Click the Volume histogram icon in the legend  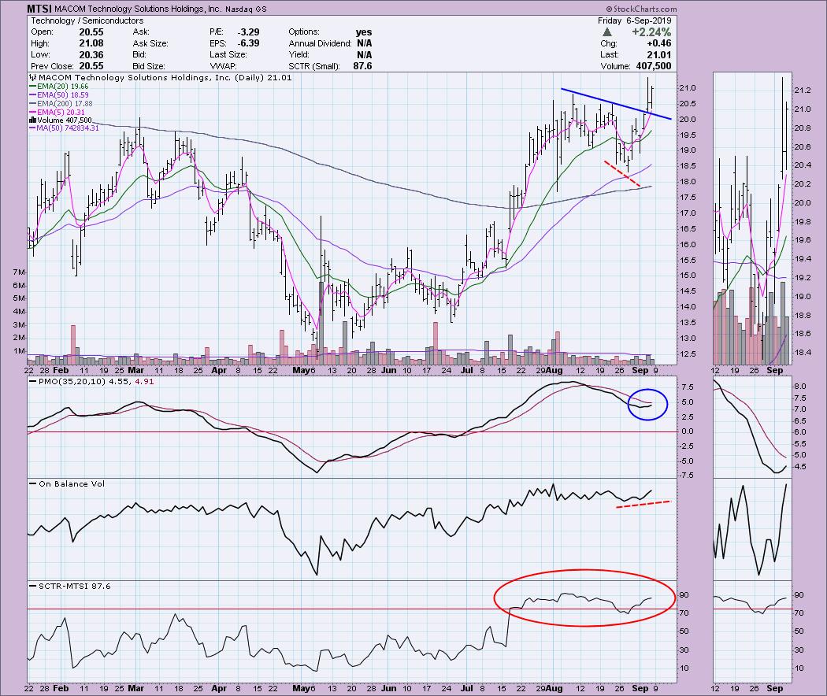click(32, 120)
